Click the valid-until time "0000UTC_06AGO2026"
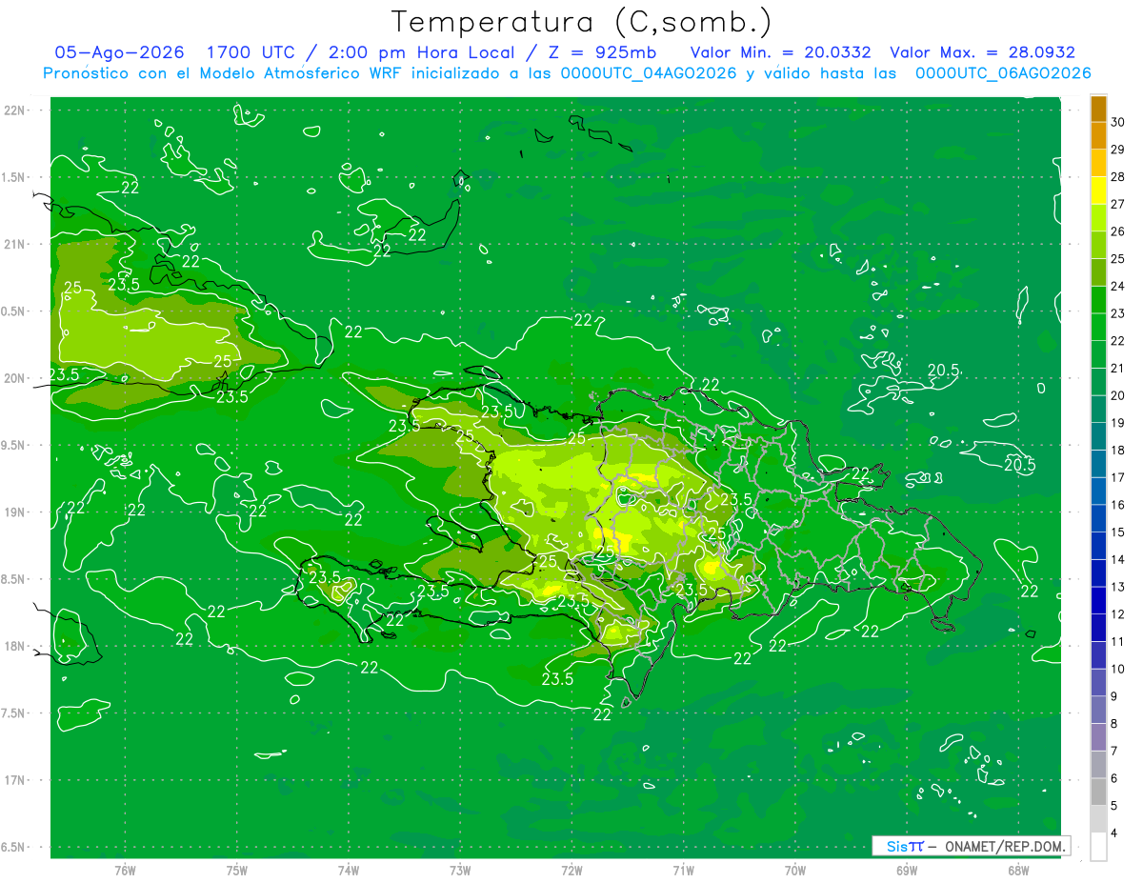The width and height of the screenshot is (1143, 883). pos(1003,73)
